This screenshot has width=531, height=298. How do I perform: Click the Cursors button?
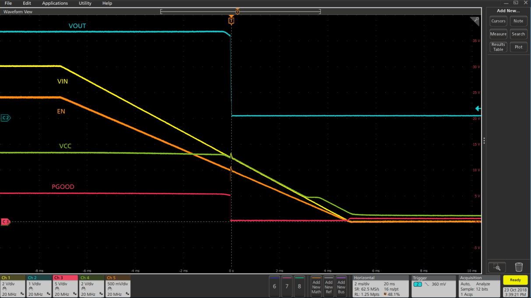pyautogui.click(x=498, y=21)
